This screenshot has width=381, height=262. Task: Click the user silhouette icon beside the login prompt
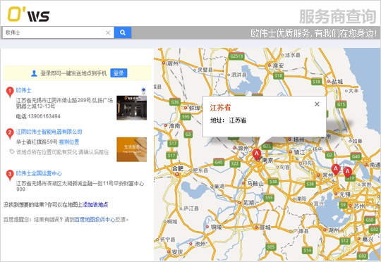pos(34,73)
